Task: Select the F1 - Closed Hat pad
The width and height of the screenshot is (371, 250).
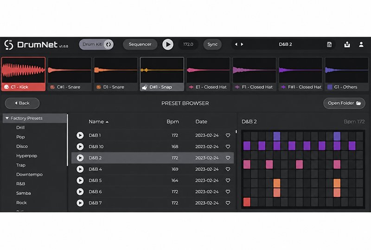Action: (x=254, y=74)
